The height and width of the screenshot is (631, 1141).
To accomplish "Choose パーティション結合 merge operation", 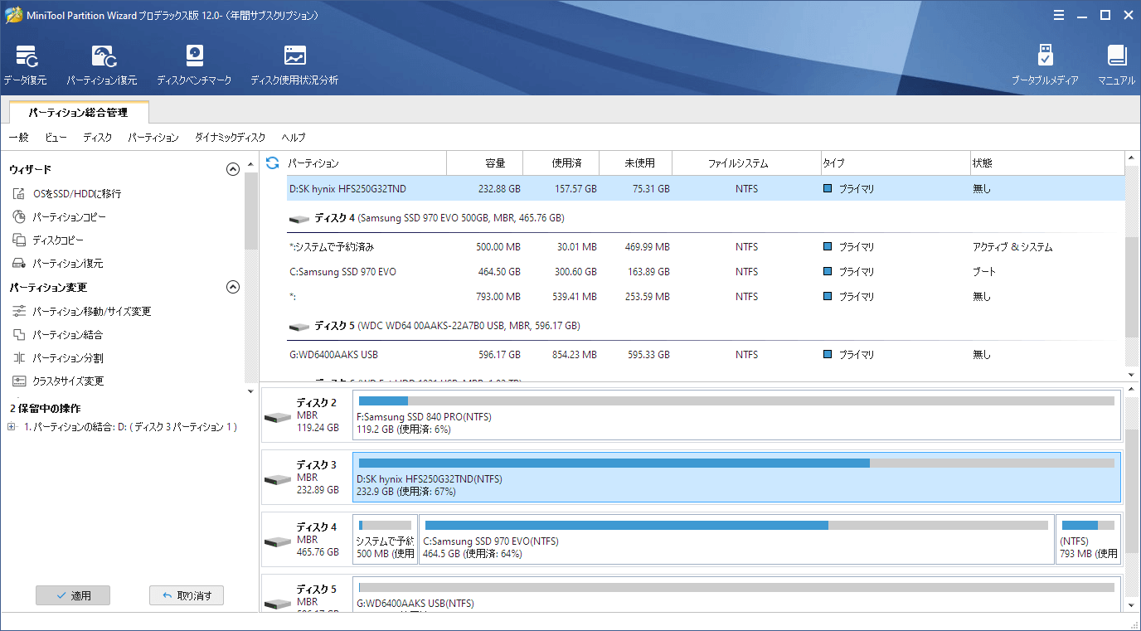I will (57, 335).
